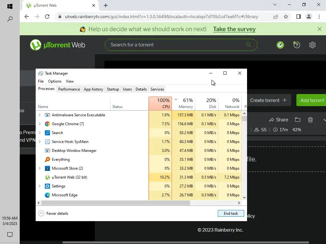
Task: Switch to the Services tab
Action: coord(157,89)
